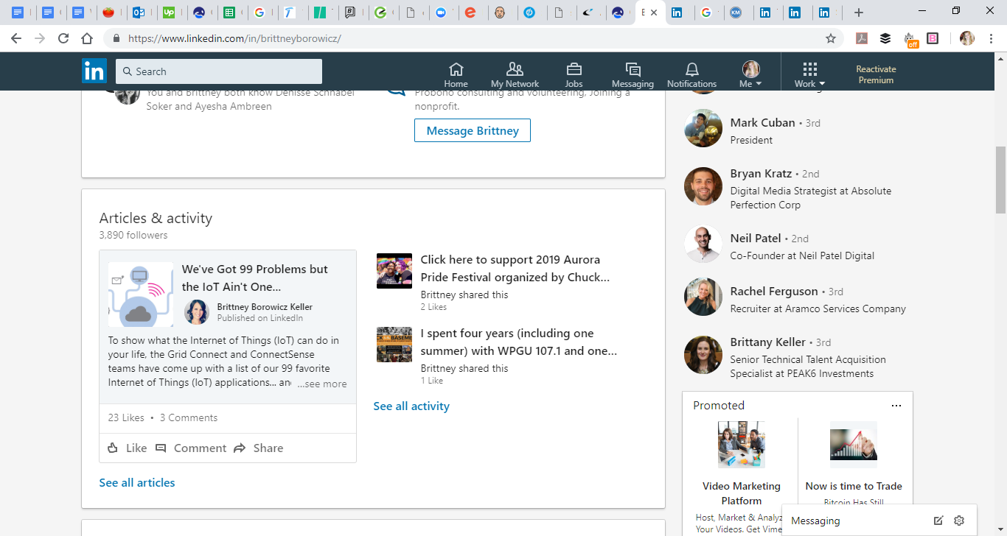Open the Aurora Pride Festival post
The image size is (1007, 536).
(515, 268)
